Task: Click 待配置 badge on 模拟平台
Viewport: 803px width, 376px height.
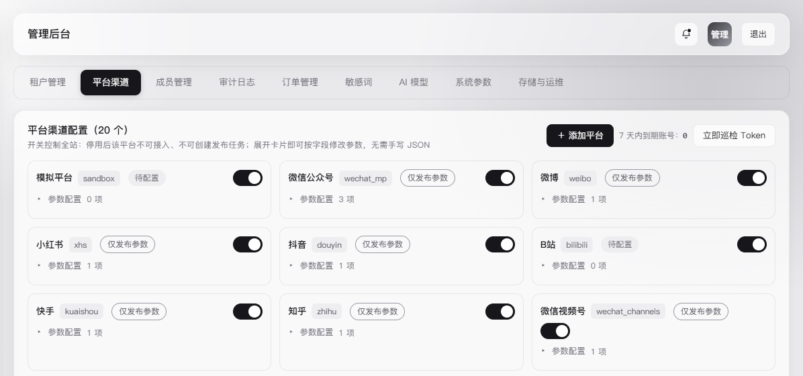Action: click(x=147, y=179)
